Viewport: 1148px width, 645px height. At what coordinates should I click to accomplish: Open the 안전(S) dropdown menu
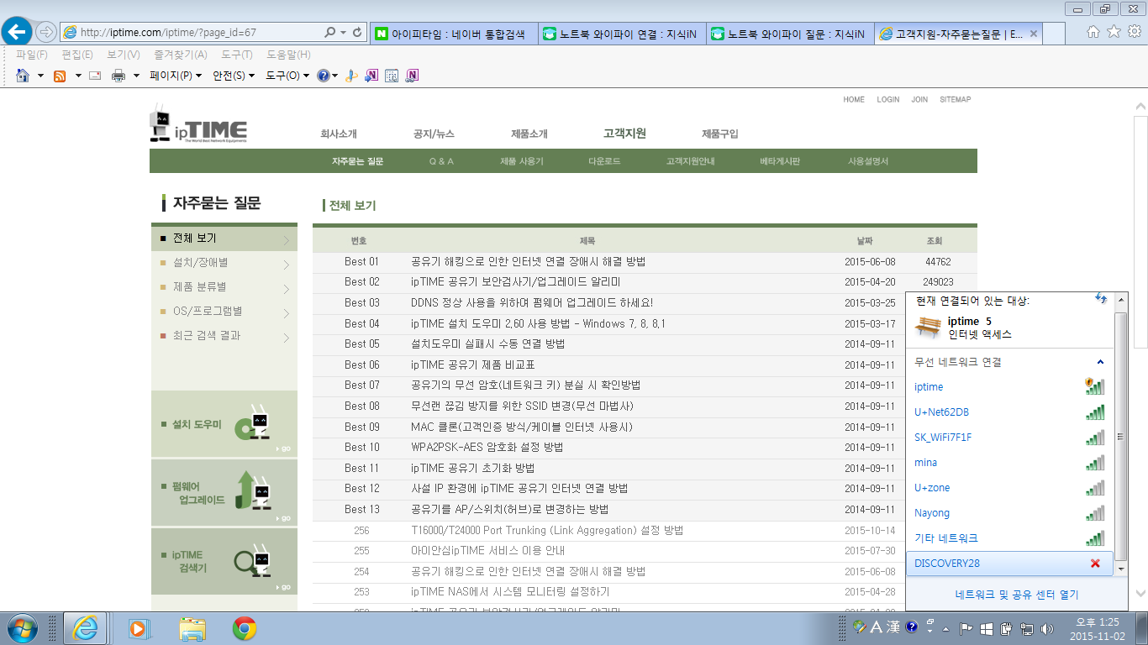click(234, 76)
